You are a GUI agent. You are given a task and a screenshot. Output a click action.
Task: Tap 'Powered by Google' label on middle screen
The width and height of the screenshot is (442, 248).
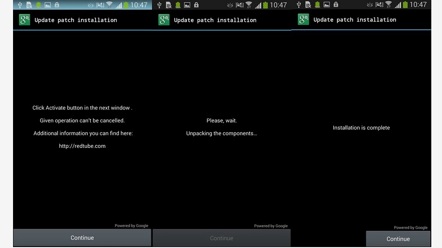(x=271, y=226)
